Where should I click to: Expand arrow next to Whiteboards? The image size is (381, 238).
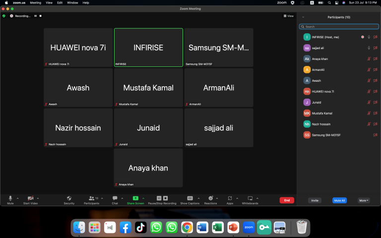tap(257, 198)
